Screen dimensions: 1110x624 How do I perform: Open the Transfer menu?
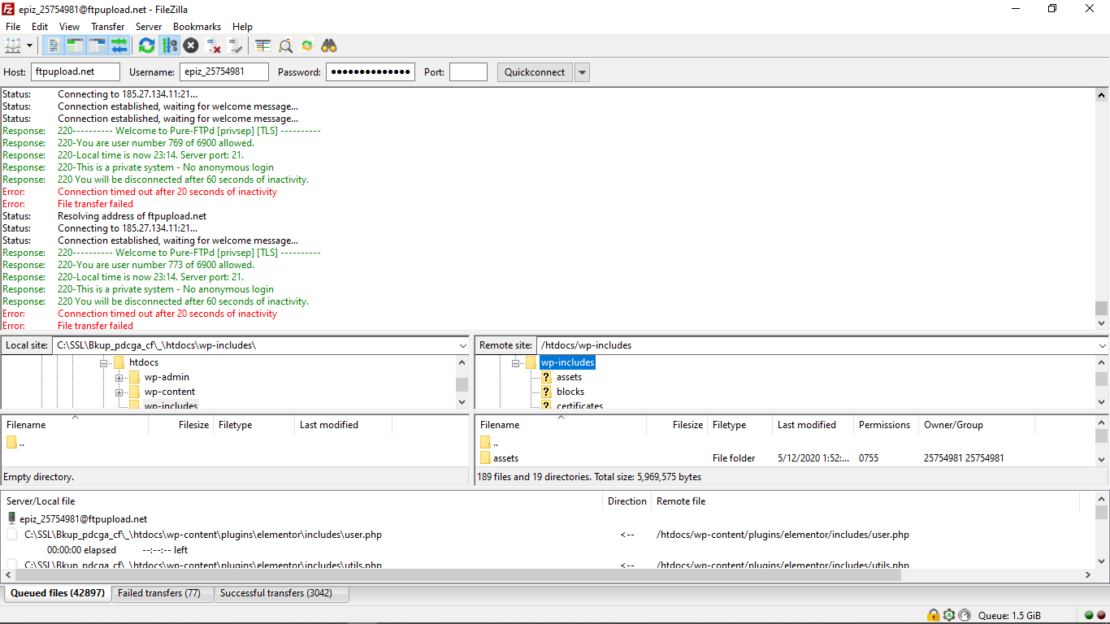click(x=107, y=27)
